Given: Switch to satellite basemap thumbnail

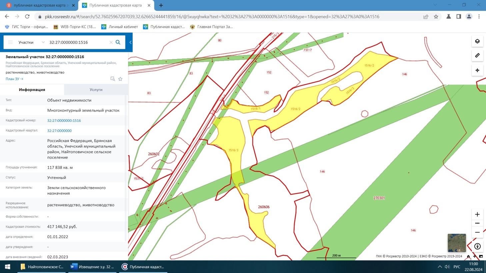Looking at the screenshot, I should pos(457,243).
